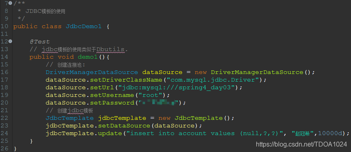Click the comment text JDBC模板的使用

pyautogui.click(x=46, y=11)
